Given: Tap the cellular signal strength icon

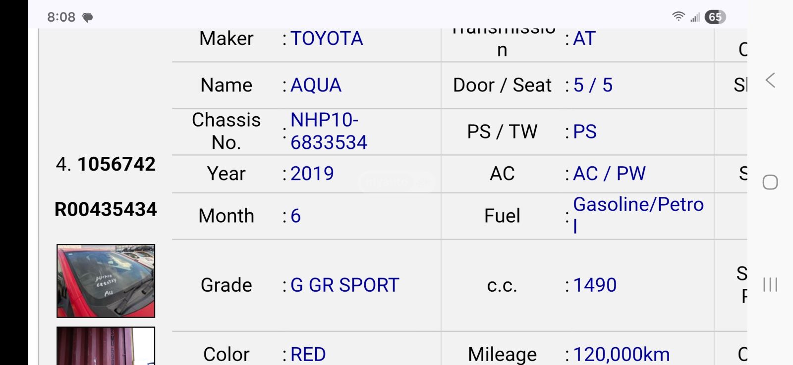Looking at the screenshot, I should point(694,16).
